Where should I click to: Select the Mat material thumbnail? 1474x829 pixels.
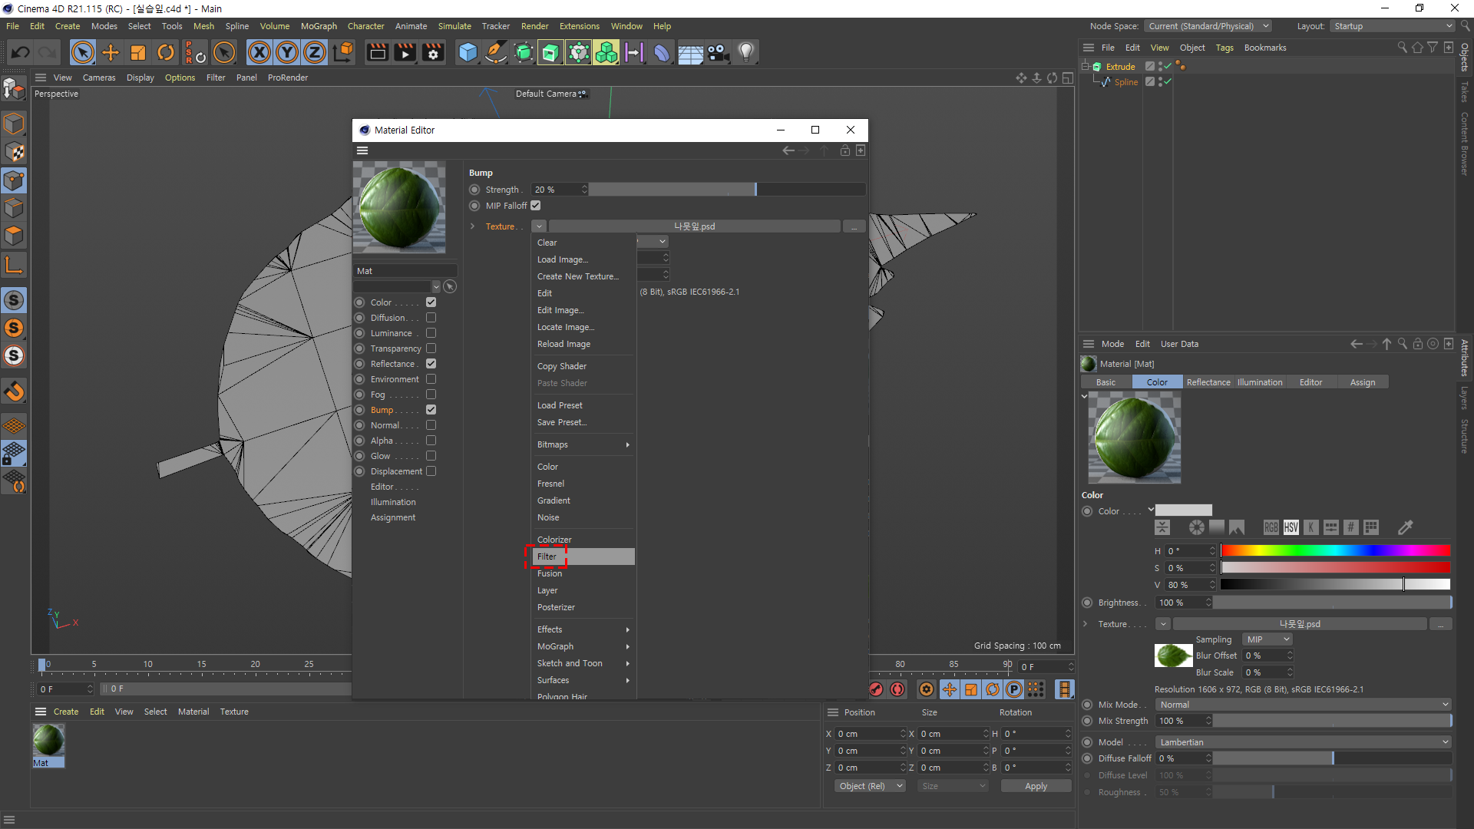(x=48, y=741)
